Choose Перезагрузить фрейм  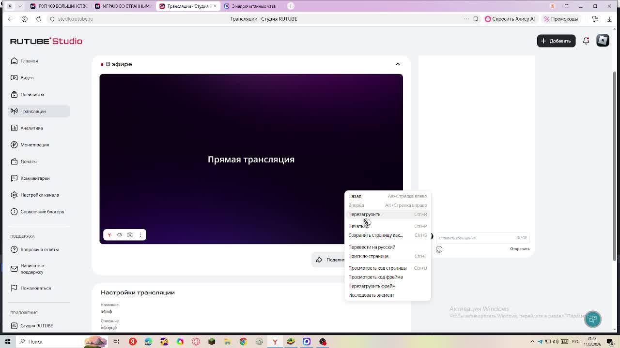tap(387, 286)
